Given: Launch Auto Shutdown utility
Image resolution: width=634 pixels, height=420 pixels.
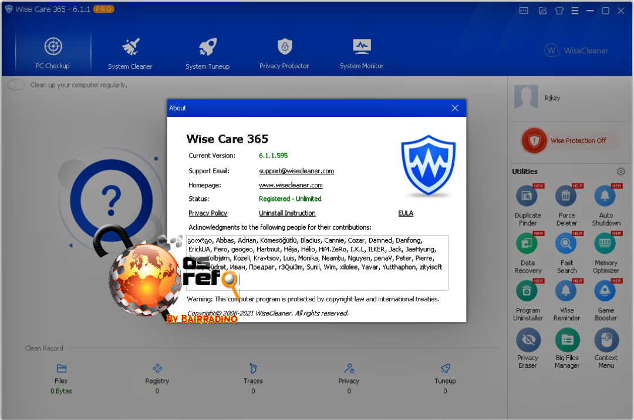Looking at the screenshot, I should click(606, 205).
